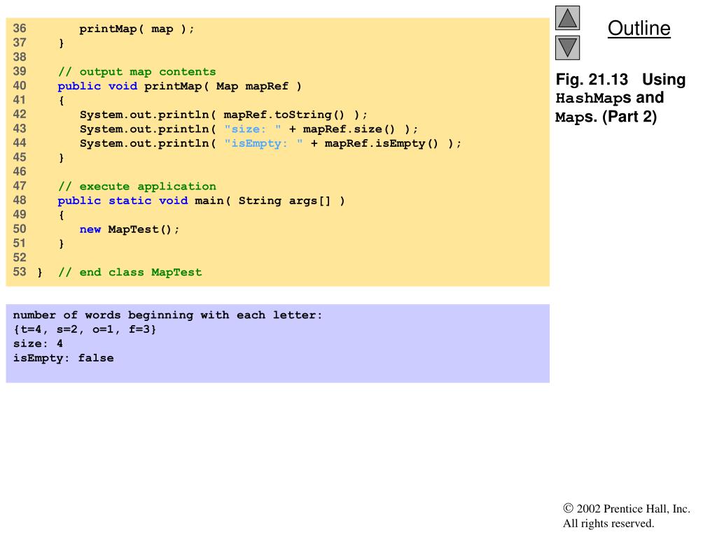Click the output 'number of words beginning with each letter:'
This screenshot has width=717, height=537.
pos(167,315)
